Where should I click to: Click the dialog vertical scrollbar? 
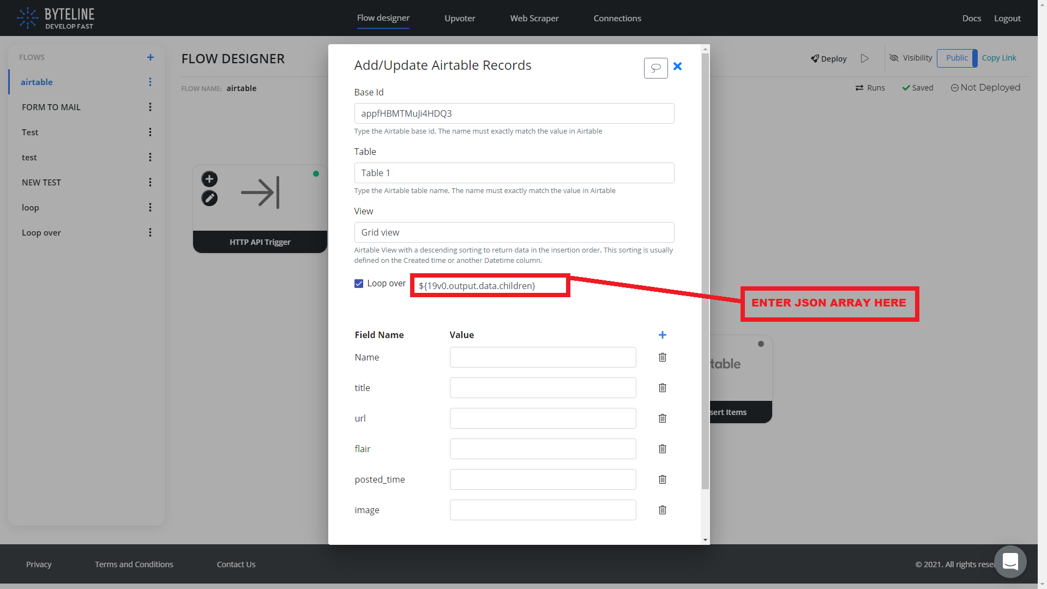point(705,271)
